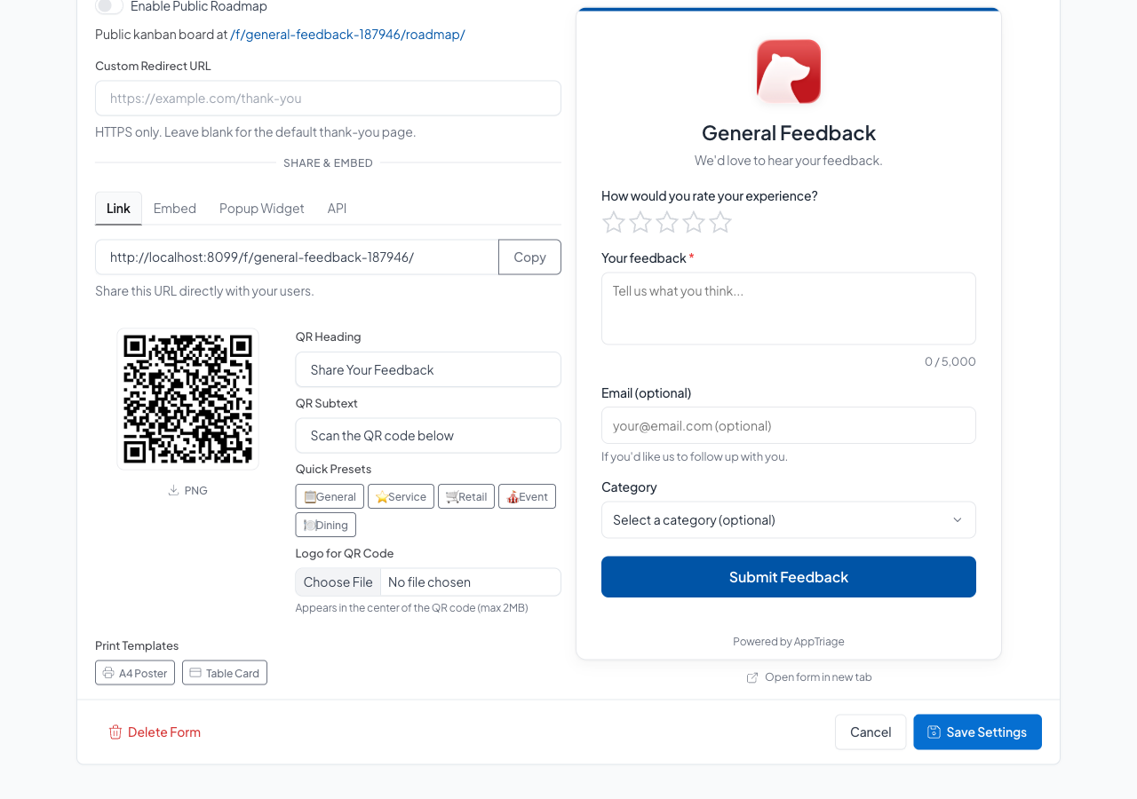Open the Popup Widget tab

(x=261, y=208)
